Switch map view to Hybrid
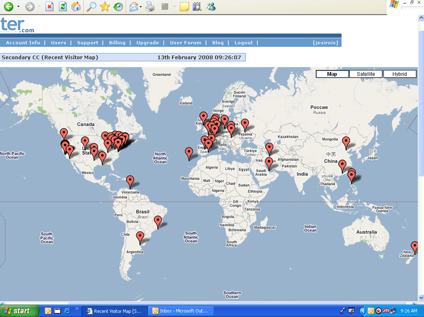This screenshot has width=424, height=317. tap(400, 74)
